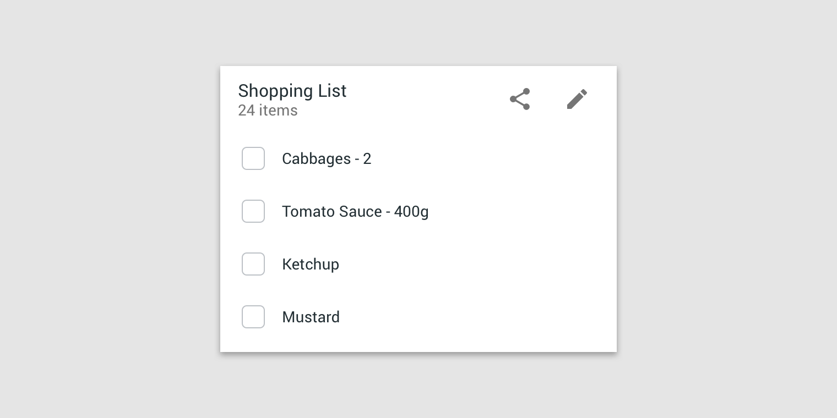Mark the Ketchup checkbox as done
Image resolution: width=837 pixels, height=418 pixels.
pos(253,264)
